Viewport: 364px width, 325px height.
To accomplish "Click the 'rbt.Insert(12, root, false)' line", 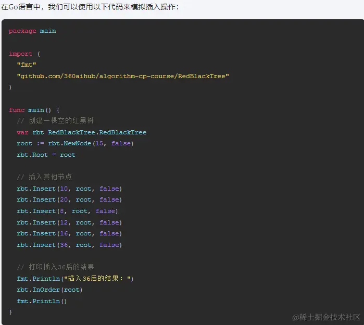I will click(x=69, y=222).
